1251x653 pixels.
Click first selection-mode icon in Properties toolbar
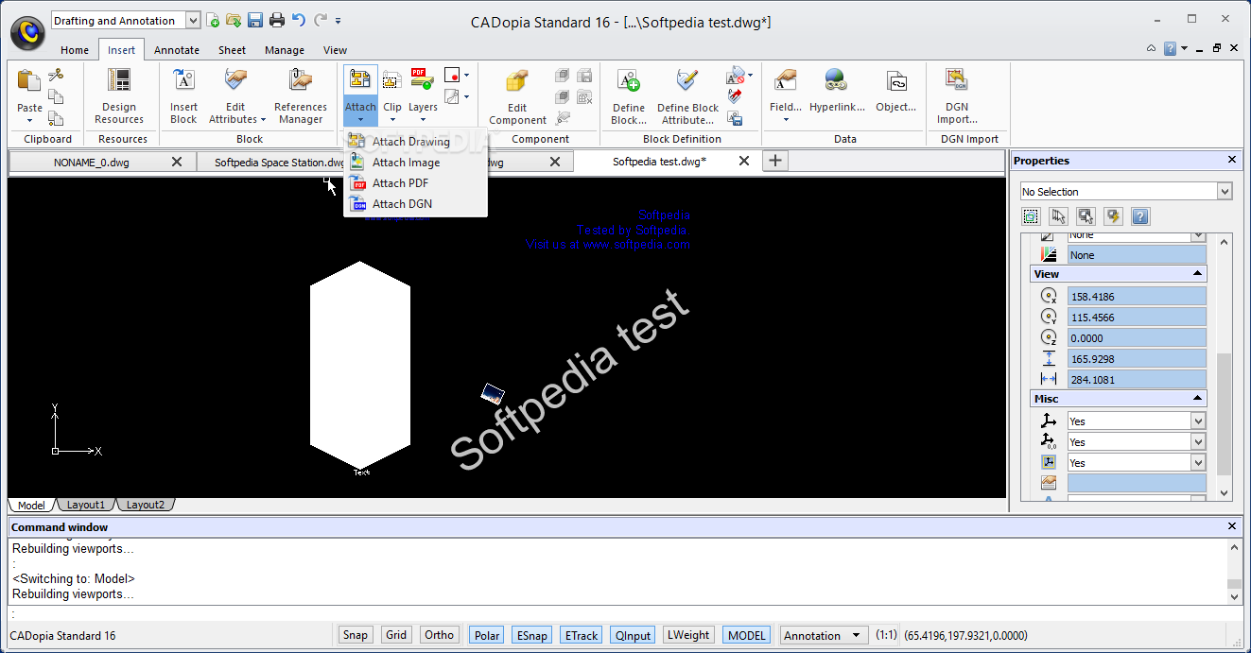(x=1031, y=216)
